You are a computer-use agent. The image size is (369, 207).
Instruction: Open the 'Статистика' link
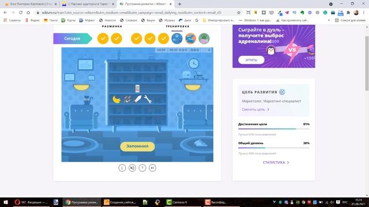point(276,162)
